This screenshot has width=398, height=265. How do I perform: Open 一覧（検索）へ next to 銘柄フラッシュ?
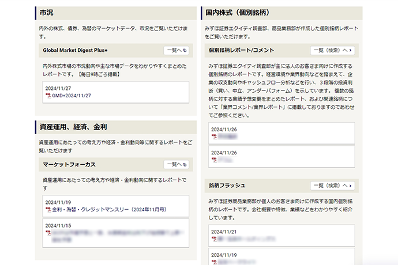332,185
